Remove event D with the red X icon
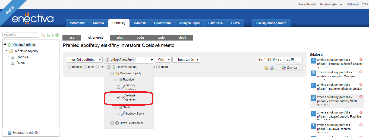 361,97
